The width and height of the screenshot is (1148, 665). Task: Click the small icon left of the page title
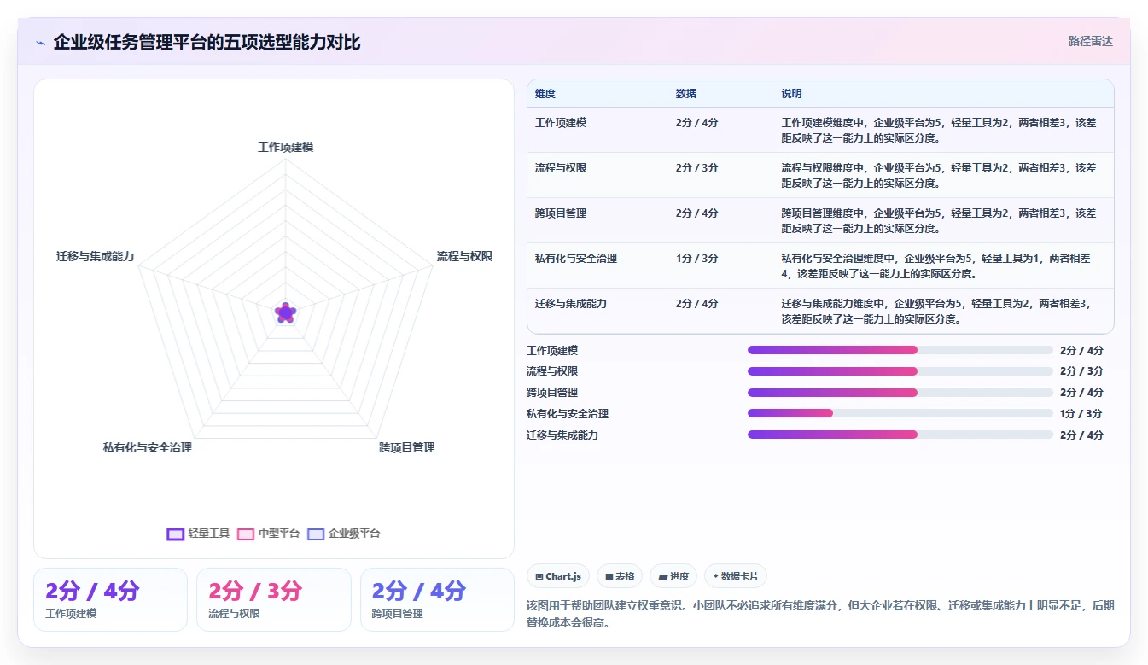[40, 43]
